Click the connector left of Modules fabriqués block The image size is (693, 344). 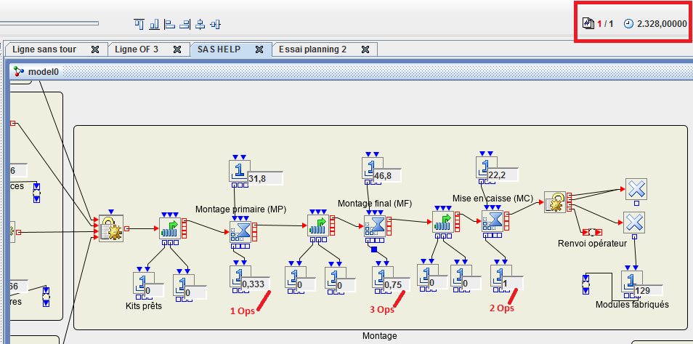tap(586, 284)
